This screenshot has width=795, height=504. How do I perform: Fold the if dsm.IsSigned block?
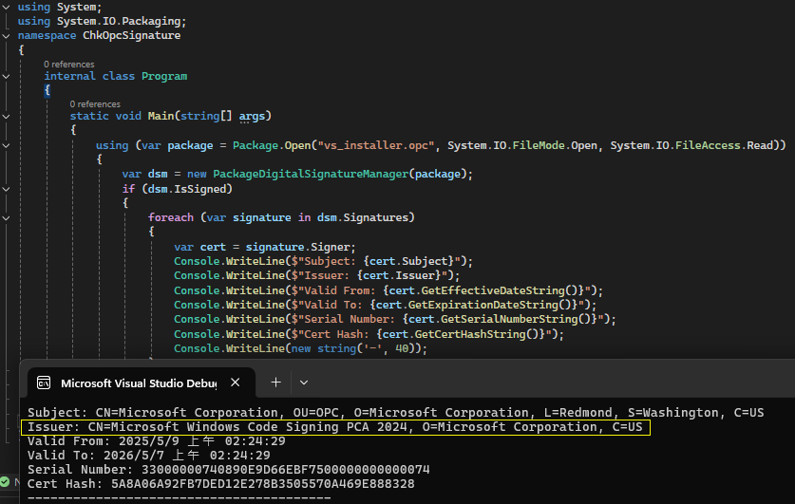point(7,188)
